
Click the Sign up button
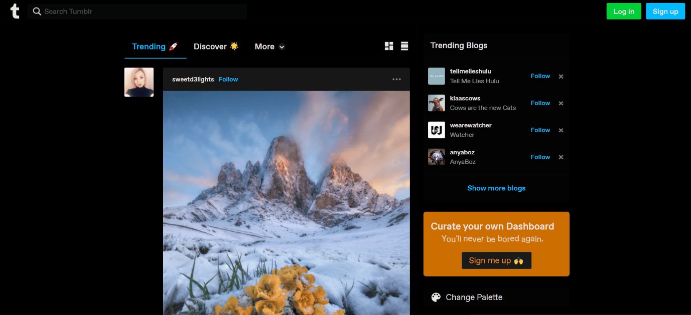tap(665, 11)
